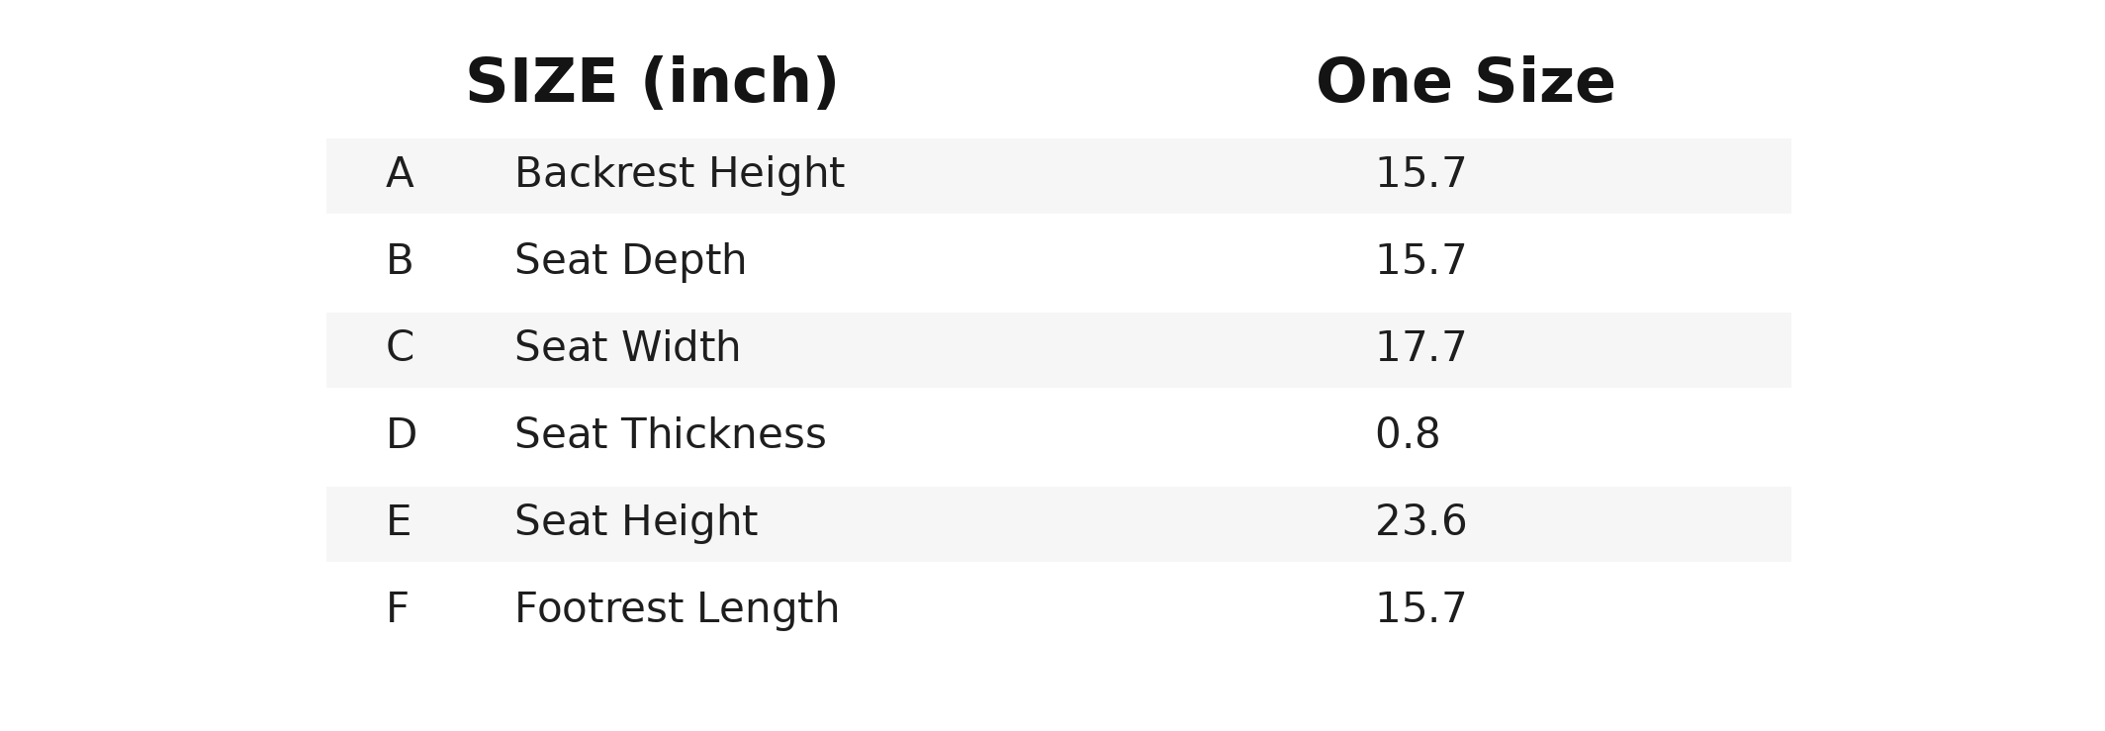Click the Footrest Length label

pos(677,609)
